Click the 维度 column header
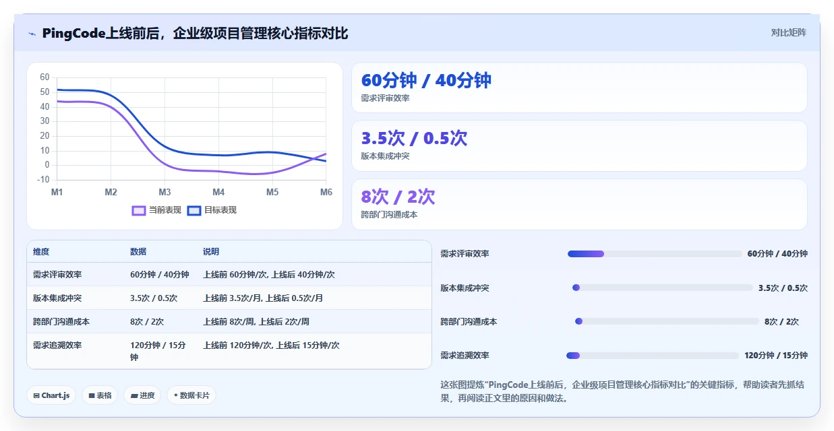This screenshot has width=834, height=431. (x=41, y=252)
